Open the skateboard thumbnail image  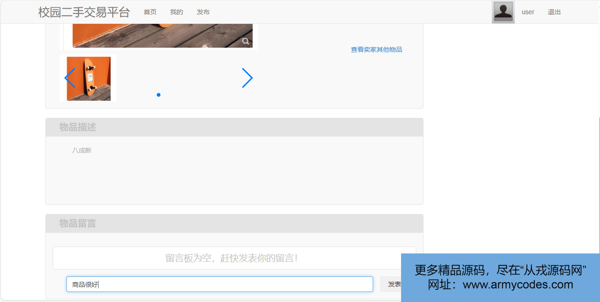pos(88,78)
